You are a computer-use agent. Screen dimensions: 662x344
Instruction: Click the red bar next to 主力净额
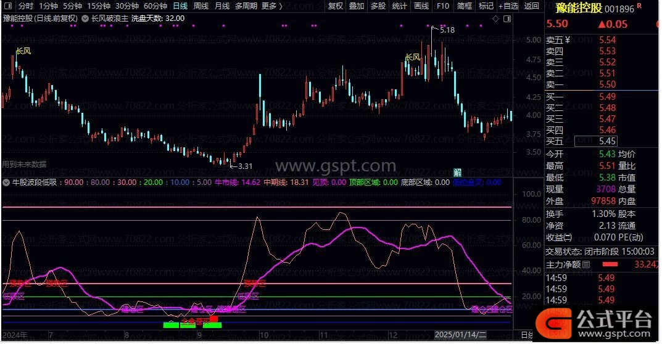pos(610,264)
